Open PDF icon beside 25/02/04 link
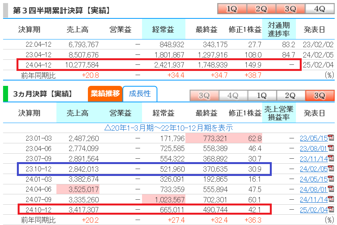This screenshot has height=225, width=337. 331,209
